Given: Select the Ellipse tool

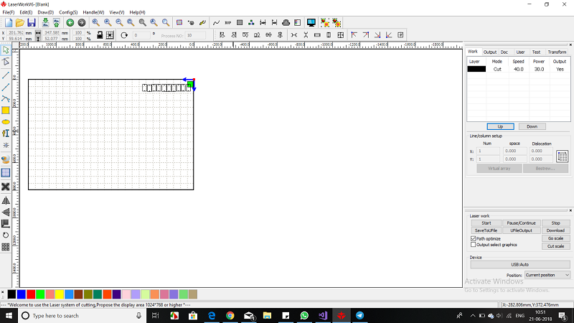Looking at the screenshot, I should 6,122.
